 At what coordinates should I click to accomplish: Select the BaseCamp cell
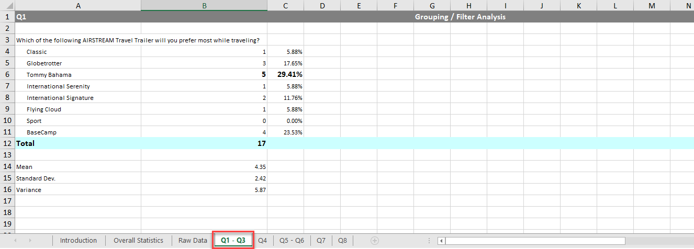(x=78, y=132)
